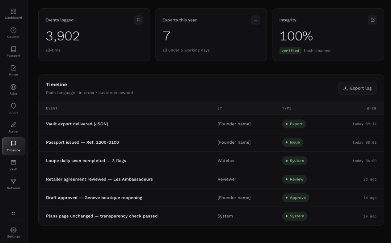
Task: Open the Mirror checkbox icon
Action: [13, 68]
